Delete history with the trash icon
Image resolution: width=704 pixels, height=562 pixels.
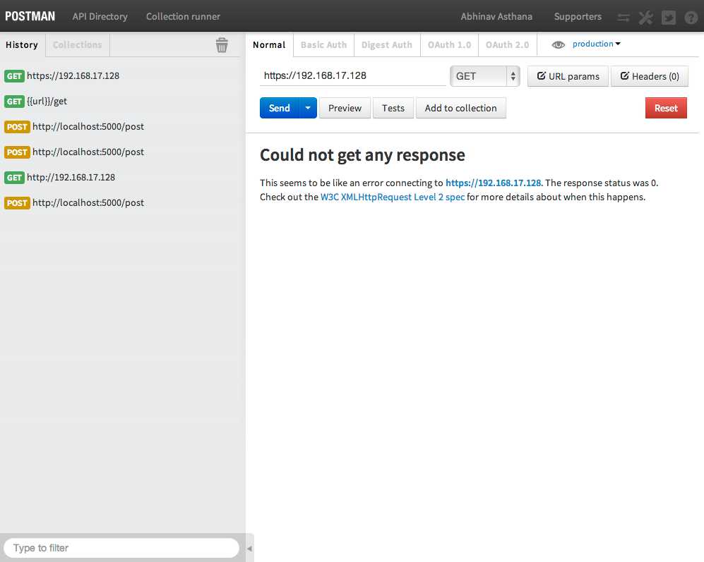pyautogui.click(x=222, y=45)
